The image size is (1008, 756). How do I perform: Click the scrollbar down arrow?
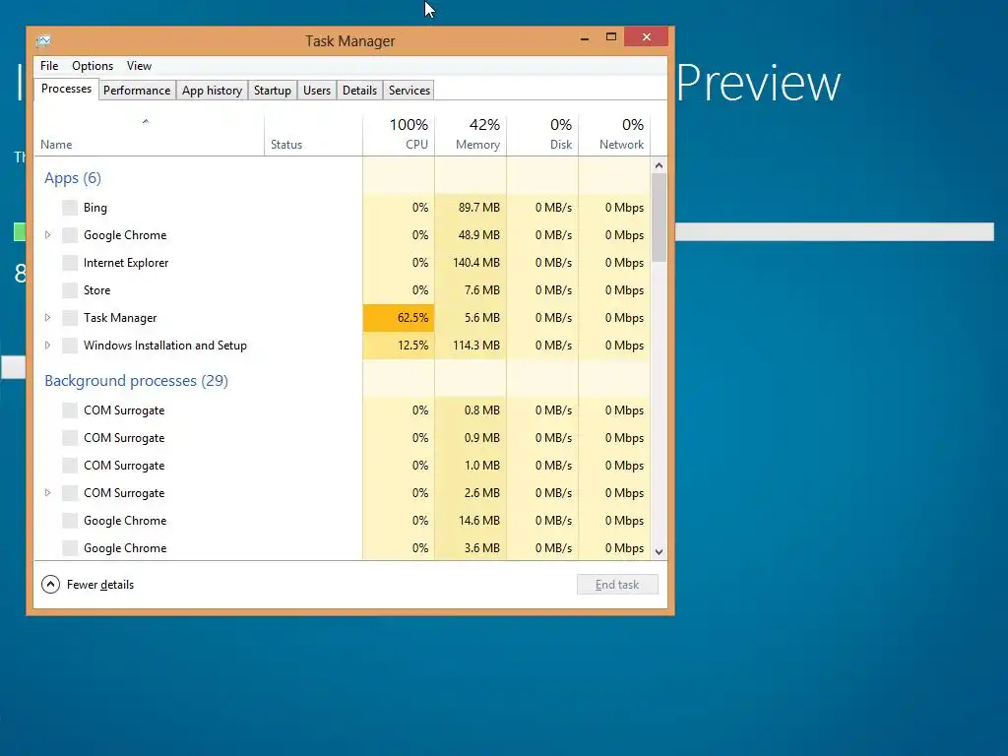(x=659, y=551)
